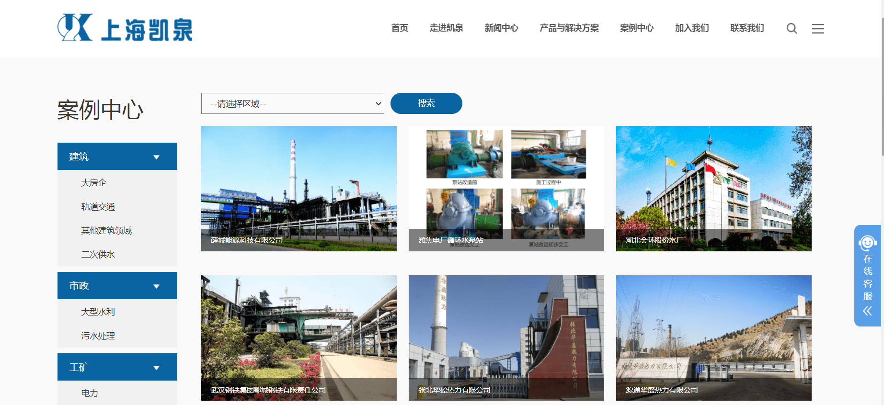Open 新闻中心 menu item
884x405 pixels.
(501, 28)
